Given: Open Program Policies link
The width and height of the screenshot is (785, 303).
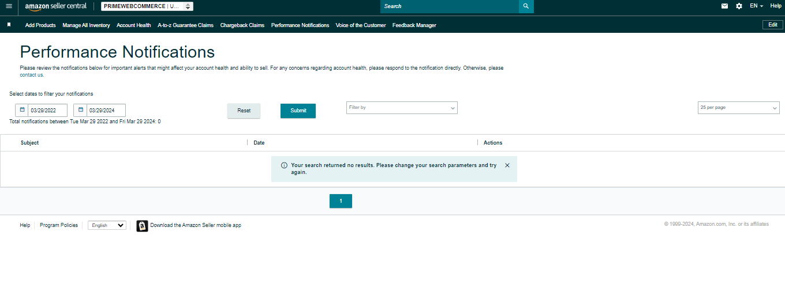Looking at the screenshot, I should click(59, 225).
